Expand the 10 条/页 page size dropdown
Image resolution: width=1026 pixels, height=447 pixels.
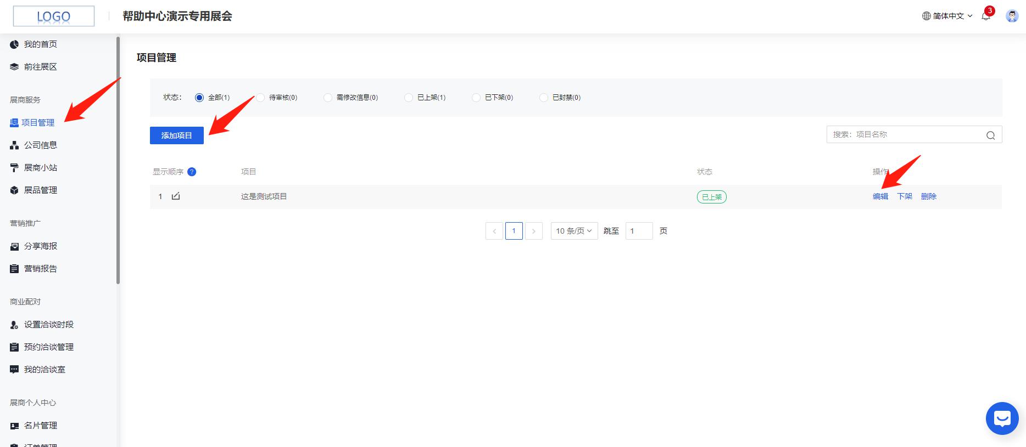tap(574, 231)
